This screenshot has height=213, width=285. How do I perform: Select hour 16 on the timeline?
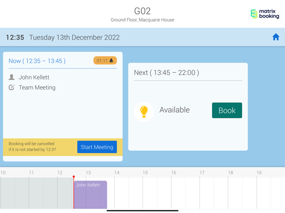coord(173,172)
